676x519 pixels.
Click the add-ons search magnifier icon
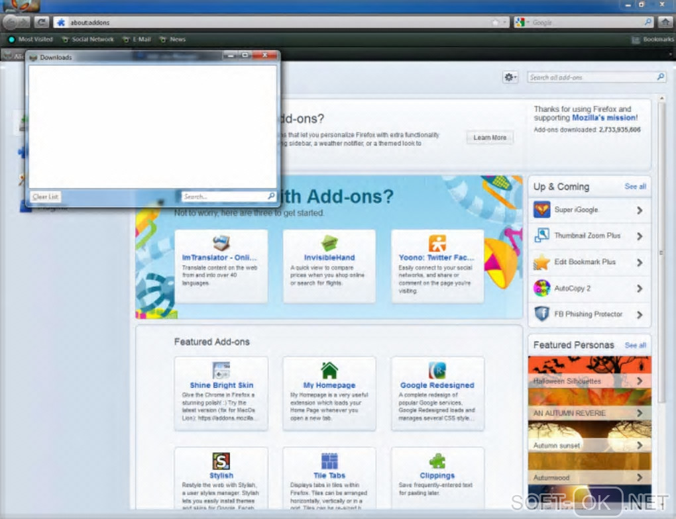tap(661, 77)
